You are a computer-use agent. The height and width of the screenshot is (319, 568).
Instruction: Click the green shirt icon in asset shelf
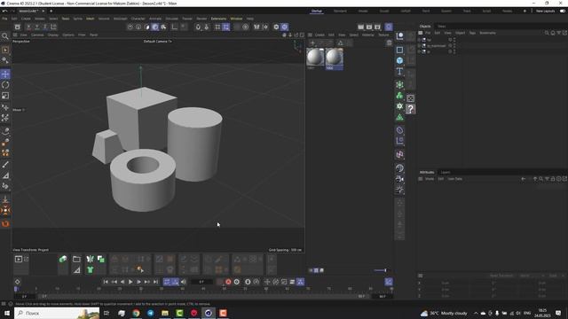point(91,269)
